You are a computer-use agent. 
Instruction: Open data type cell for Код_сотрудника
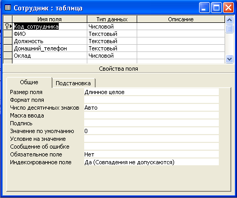(x=112, y=27)
